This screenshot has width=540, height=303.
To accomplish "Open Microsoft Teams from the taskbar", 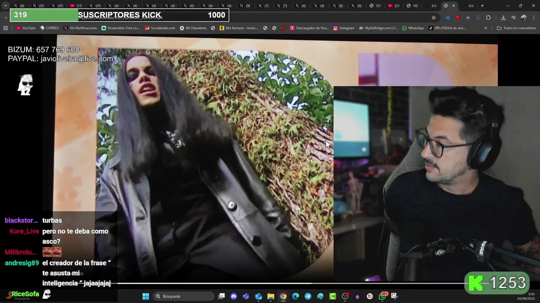I will [246, 296].
